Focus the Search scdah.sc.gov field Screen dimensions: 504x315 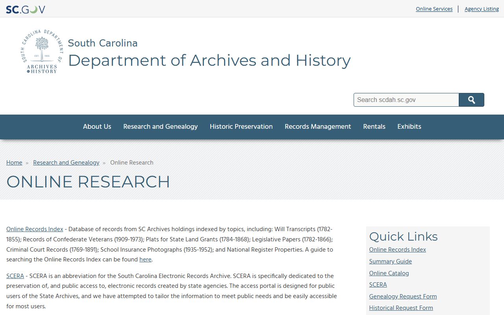point(406,100)
